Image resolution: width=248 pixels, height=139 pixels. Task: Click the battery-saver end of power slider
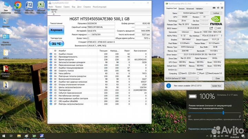190,116
